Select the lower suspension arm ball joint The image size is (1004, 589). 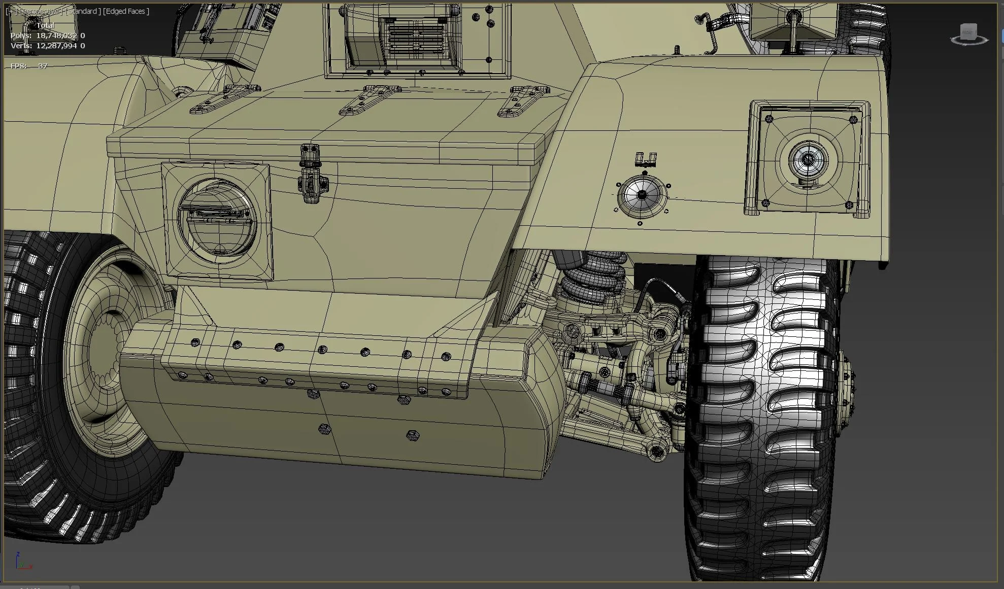[657, 451]
